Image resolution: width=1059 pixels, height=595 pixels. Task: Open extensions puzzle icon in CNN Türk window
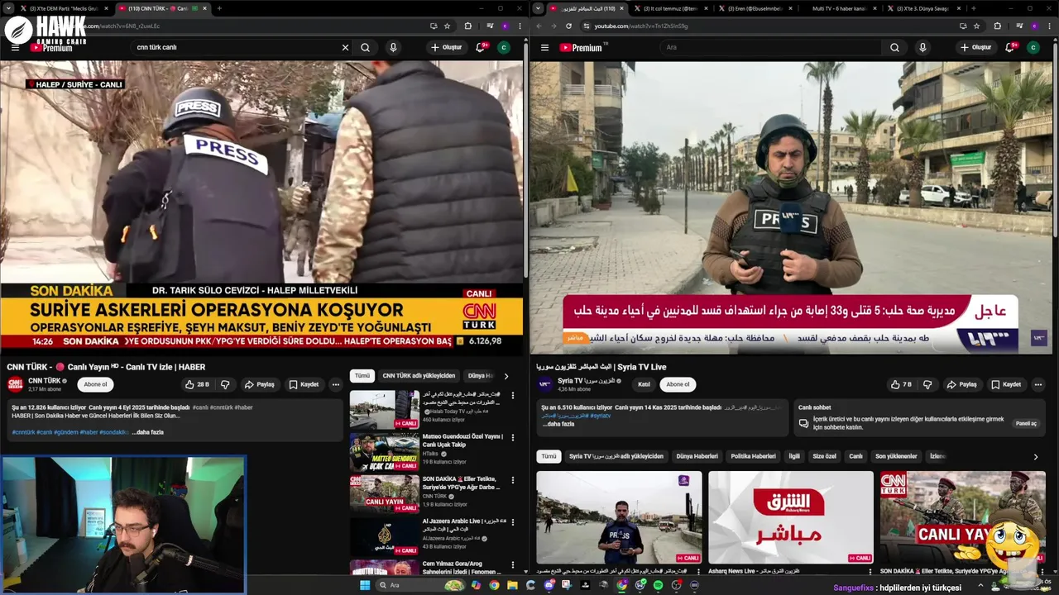pos(467,26)
